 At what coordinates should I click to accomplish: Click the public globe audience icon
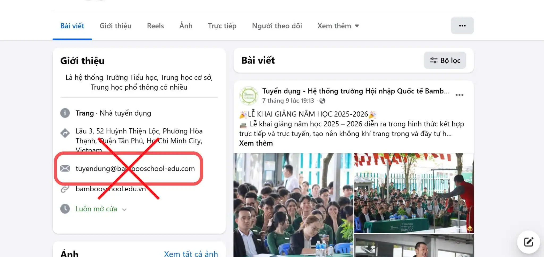coord(322,101)
